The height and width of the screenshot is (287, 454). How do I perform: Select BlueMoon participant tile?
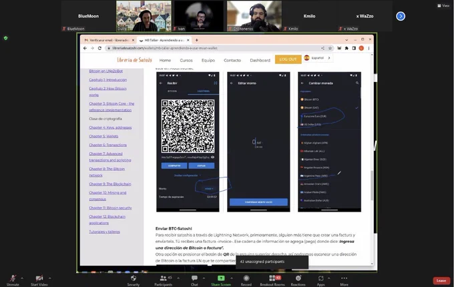(88, 16)
